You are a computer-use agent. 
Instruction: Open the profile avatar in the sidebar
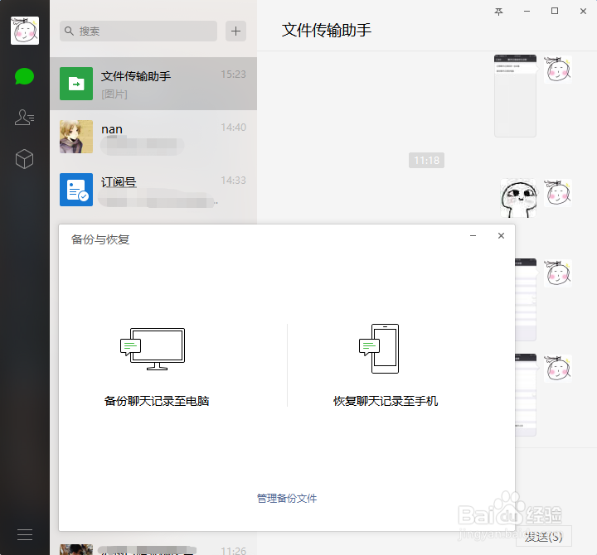pyautogui.click(x=25, y=31)
